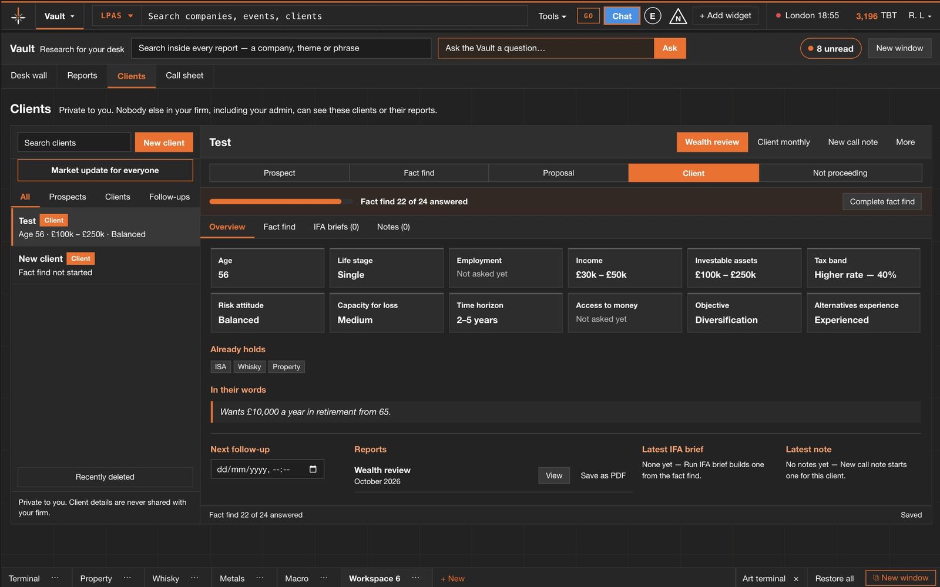Open the IFA briefs (0) tab

point(336,227)
